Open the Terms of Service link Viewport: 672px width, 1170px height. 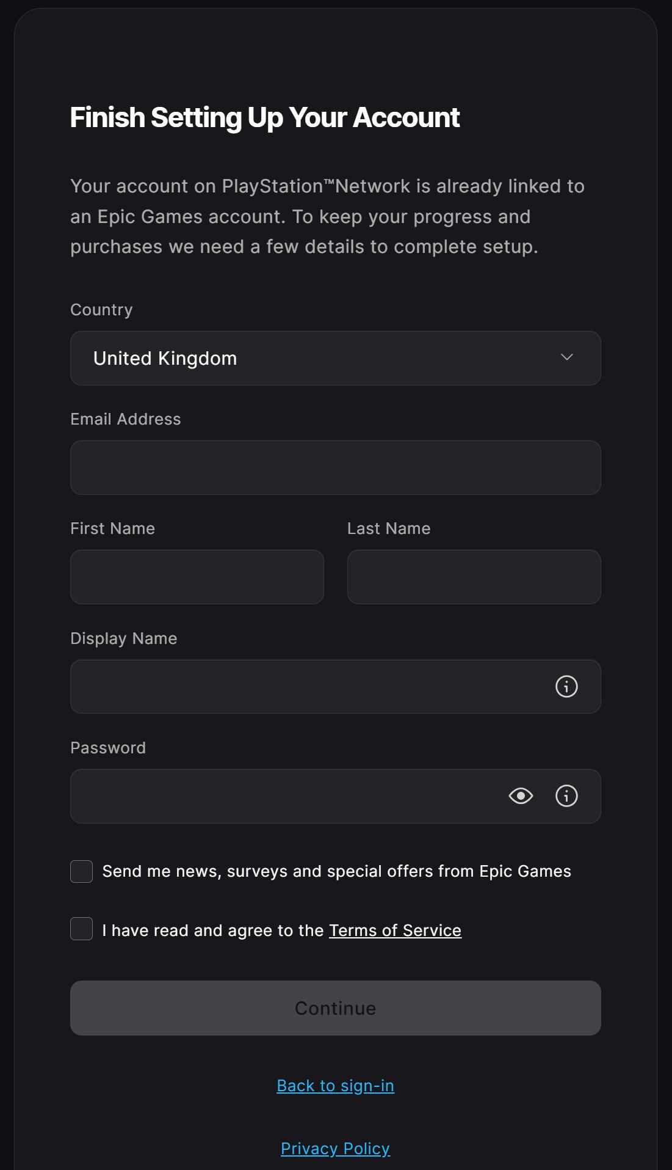(395, 930)
